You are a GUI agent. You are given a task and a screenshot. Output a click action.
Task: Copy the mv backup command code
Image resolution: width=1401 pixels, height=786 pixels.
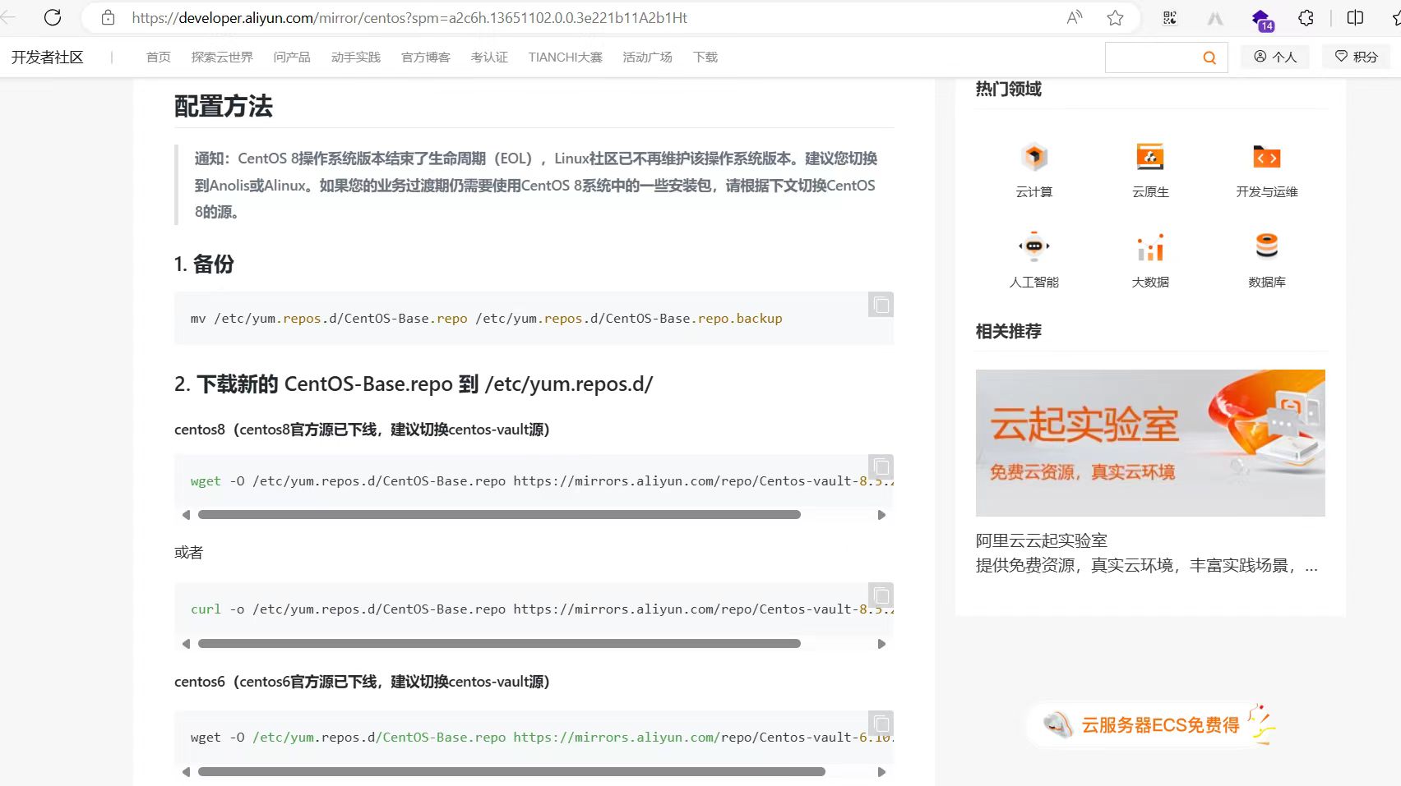881,306
